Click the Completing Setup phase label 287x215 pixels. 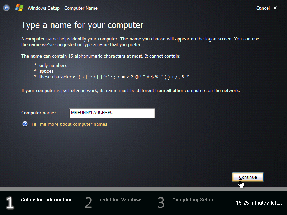pos(193,200)
